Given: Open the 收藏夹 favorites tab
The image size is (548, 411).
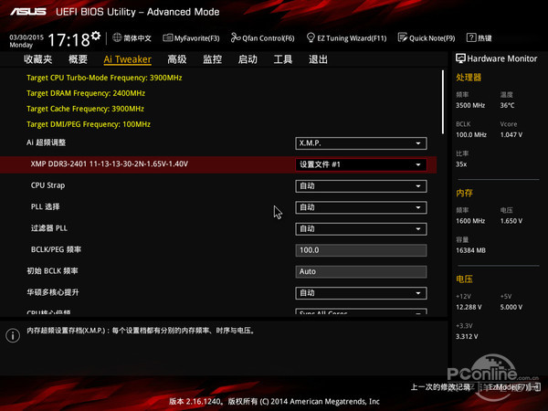Looking at the screenshot, I should (38, 59).
